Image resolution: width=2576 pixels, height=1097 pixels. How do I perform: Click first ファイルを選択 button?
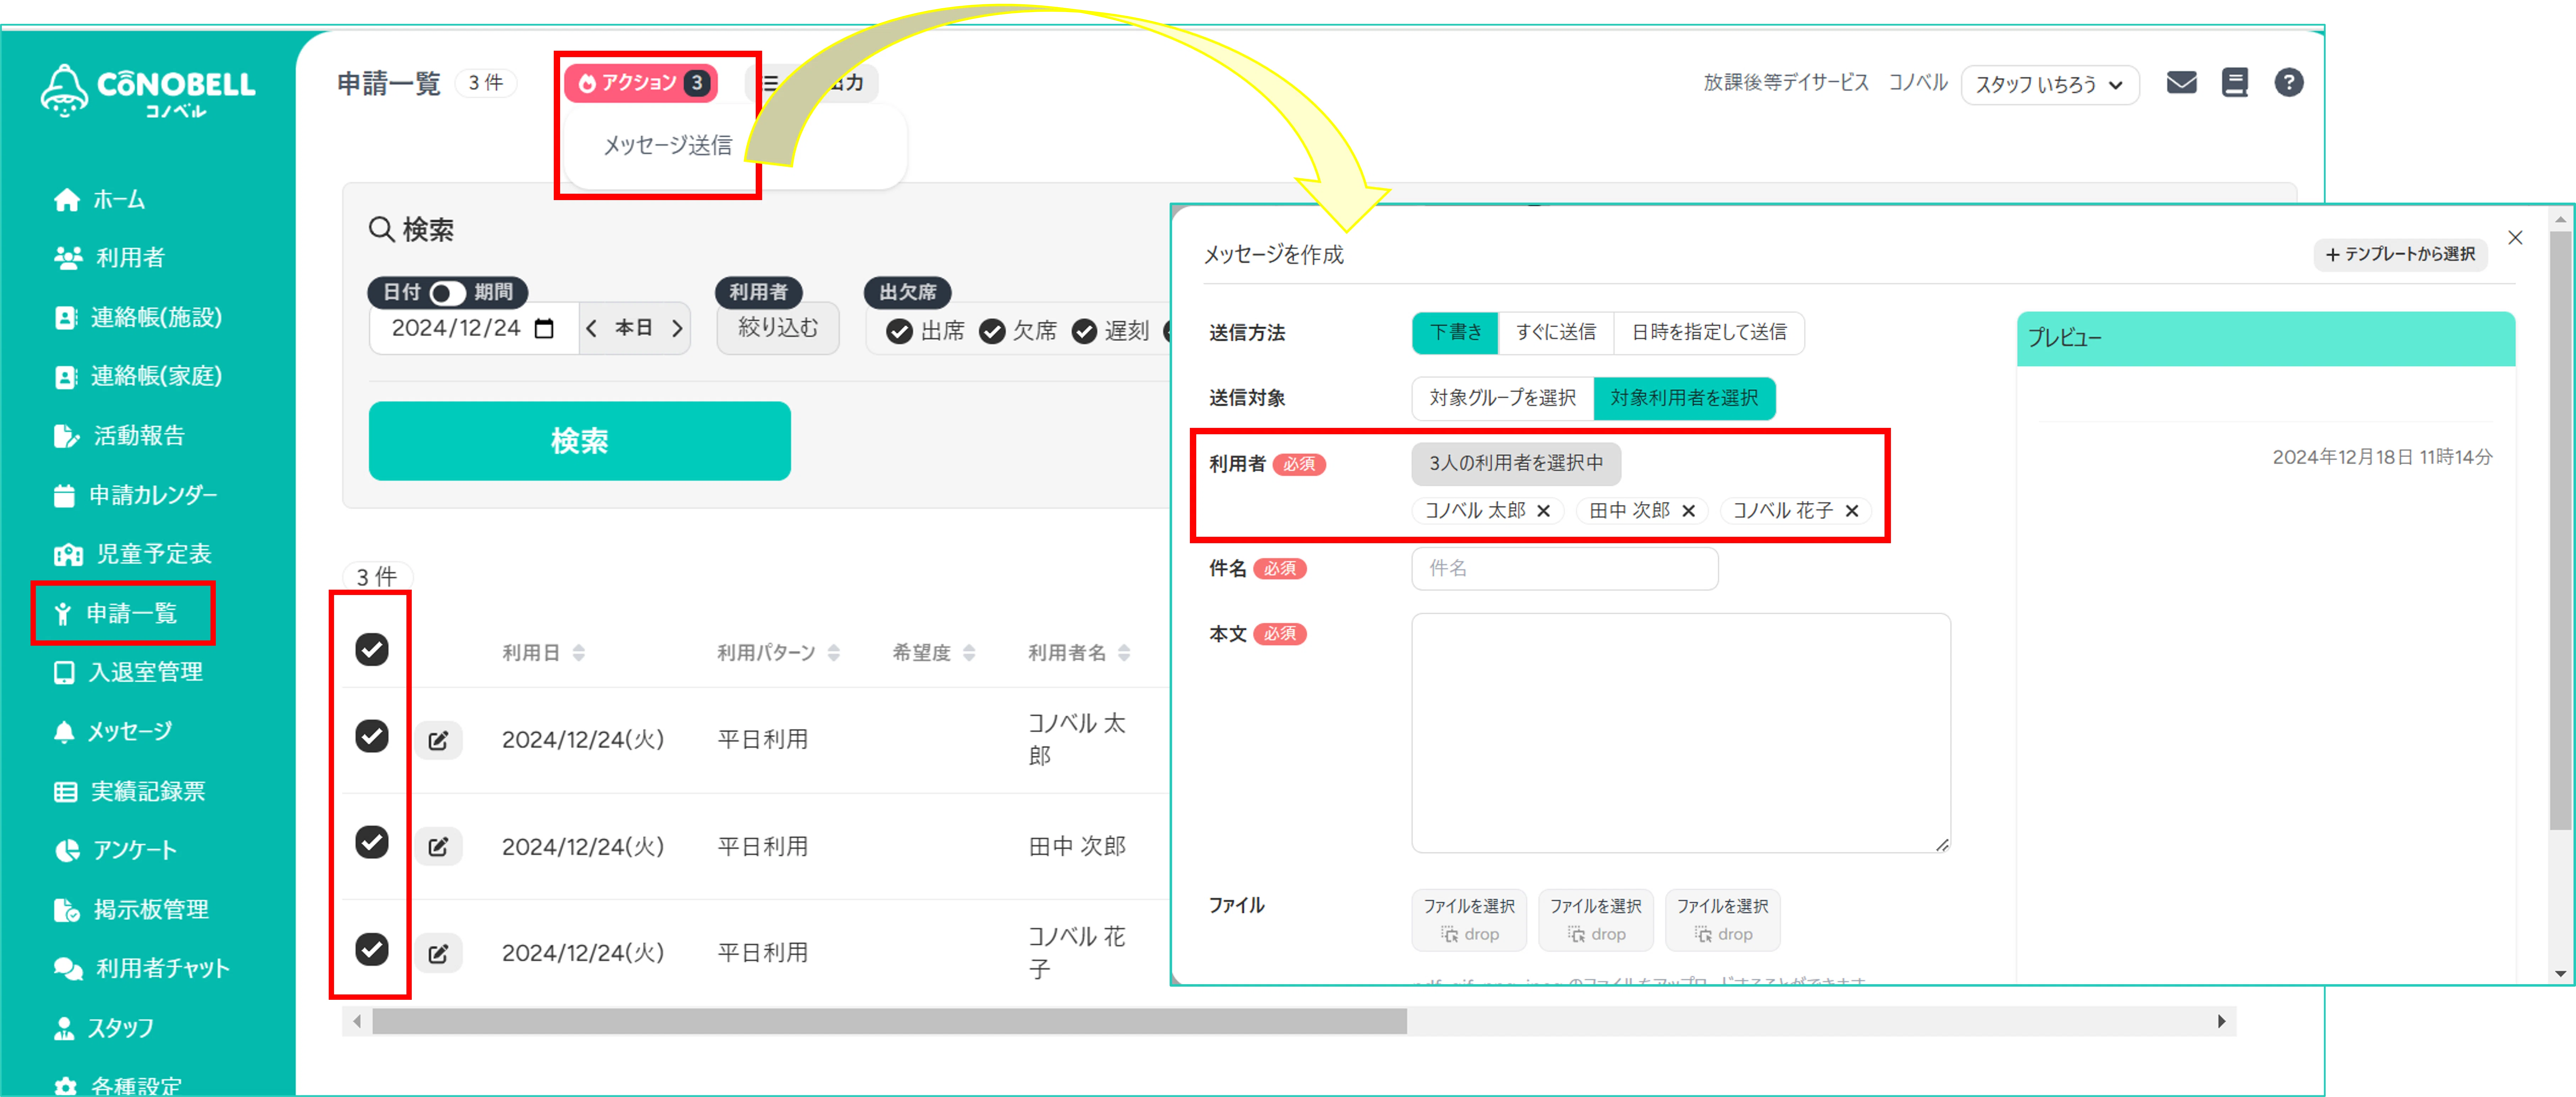pos(1468,920)
